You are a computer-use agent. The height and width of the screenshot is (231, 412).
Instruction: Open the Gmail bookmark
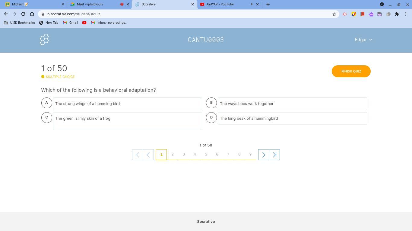(71, 23)
